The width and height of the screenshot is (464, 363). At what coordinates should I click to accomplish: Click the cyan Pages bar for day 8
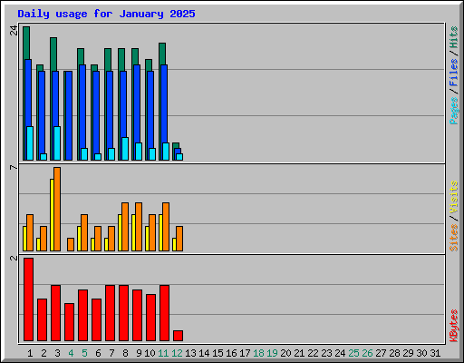[x=125, y=149]
